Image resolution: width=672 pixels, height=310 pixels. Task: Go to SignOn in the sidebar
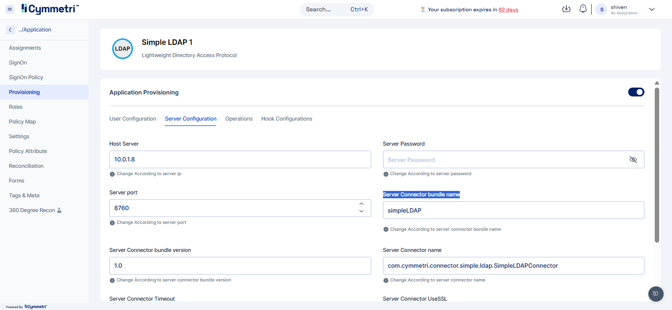click(44, 62)
